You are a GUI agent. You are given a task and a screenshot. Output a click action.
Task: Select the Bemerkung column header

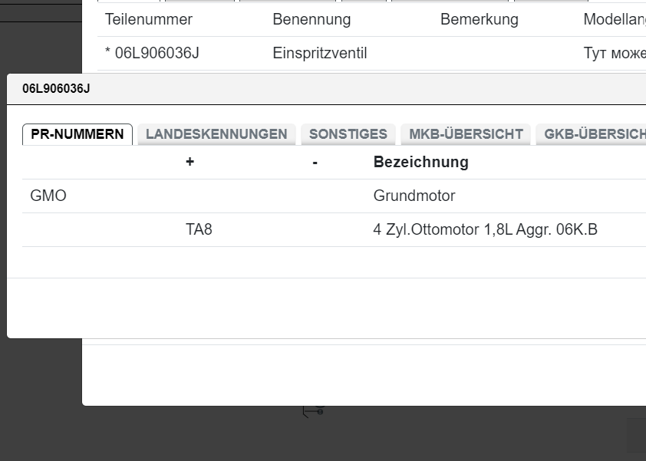[x=479, y=19]
